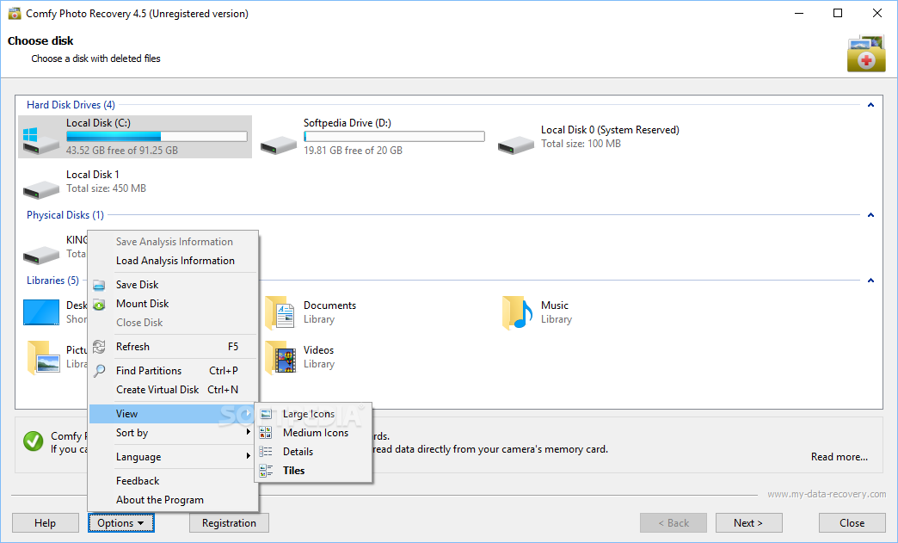Click the Softpedia Drive (D:) usage bar
Viewport: 898px width, 543px height.
click(394, 136)
